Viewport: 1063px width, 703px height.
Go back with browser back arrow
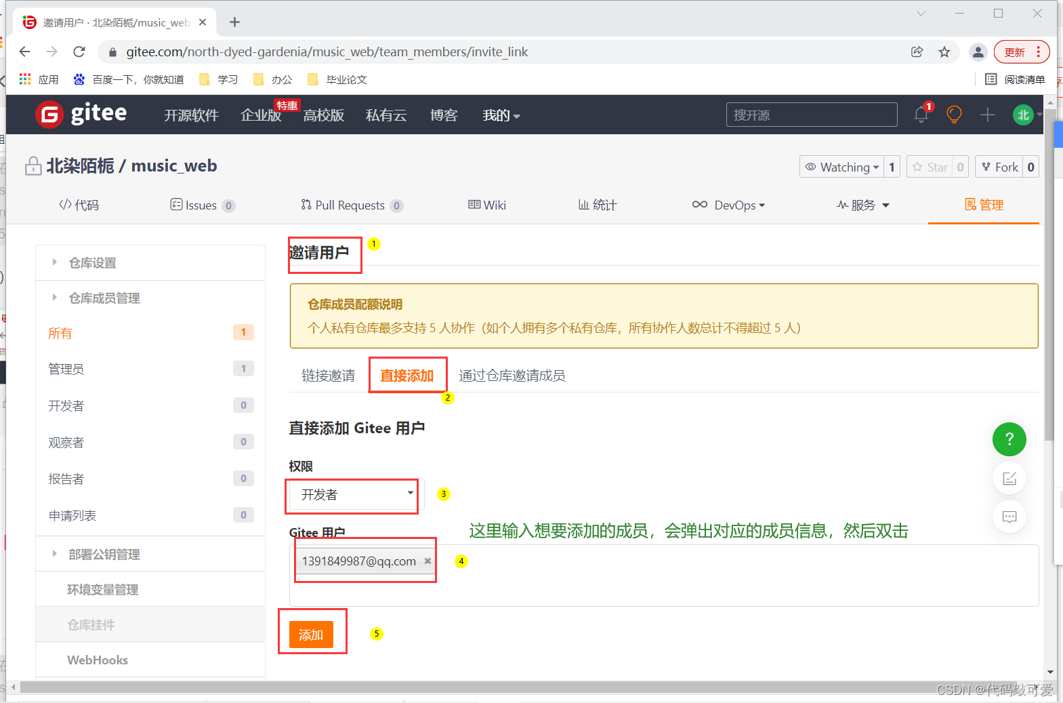coord(25,52)
